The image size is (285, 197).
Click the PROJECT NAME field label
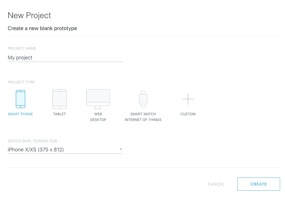pyautogui.click(x=22, y=48)
